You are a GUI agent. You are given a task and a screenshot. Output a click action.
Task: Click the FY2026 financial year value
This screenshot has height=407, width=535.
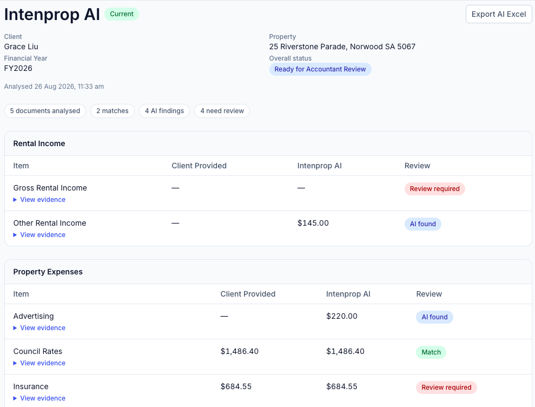click(18, 68)
